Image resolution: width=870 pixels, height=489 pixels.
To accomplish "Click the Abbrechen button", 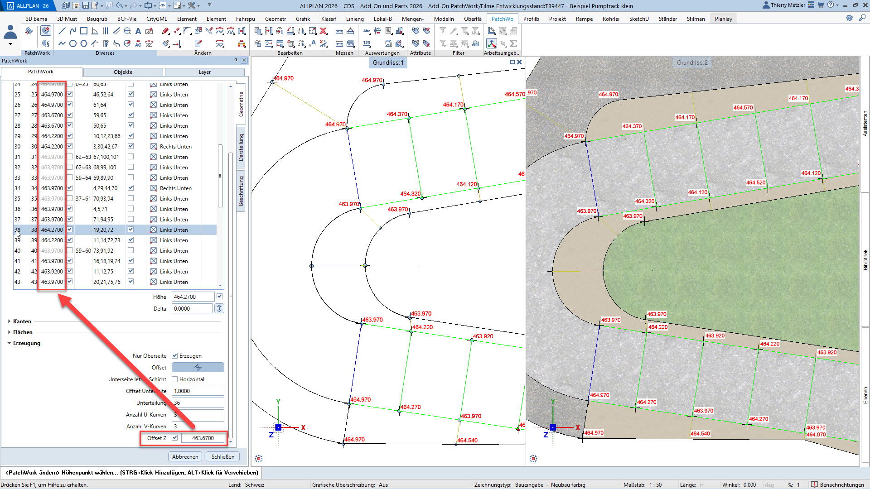I will [185, 456].
